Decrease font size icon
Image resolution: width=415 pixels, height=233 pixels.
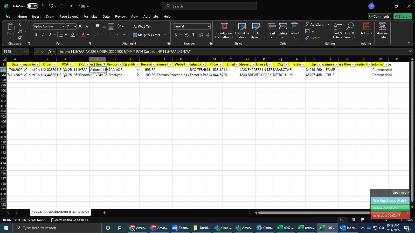point(87,26)
